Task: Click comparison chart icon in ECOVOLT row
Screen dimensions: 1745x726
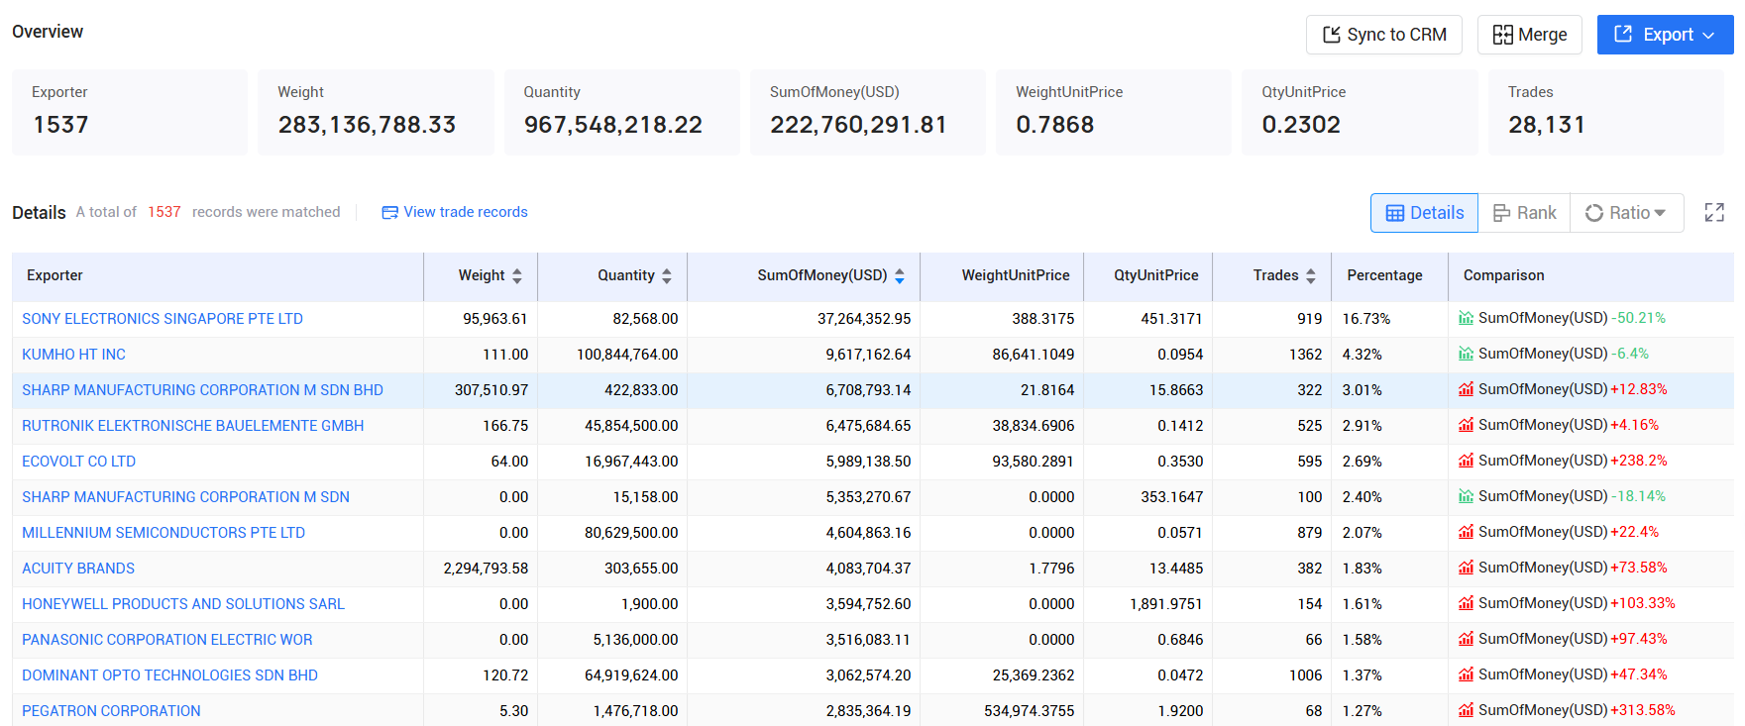Action: tap(1467, 461)
